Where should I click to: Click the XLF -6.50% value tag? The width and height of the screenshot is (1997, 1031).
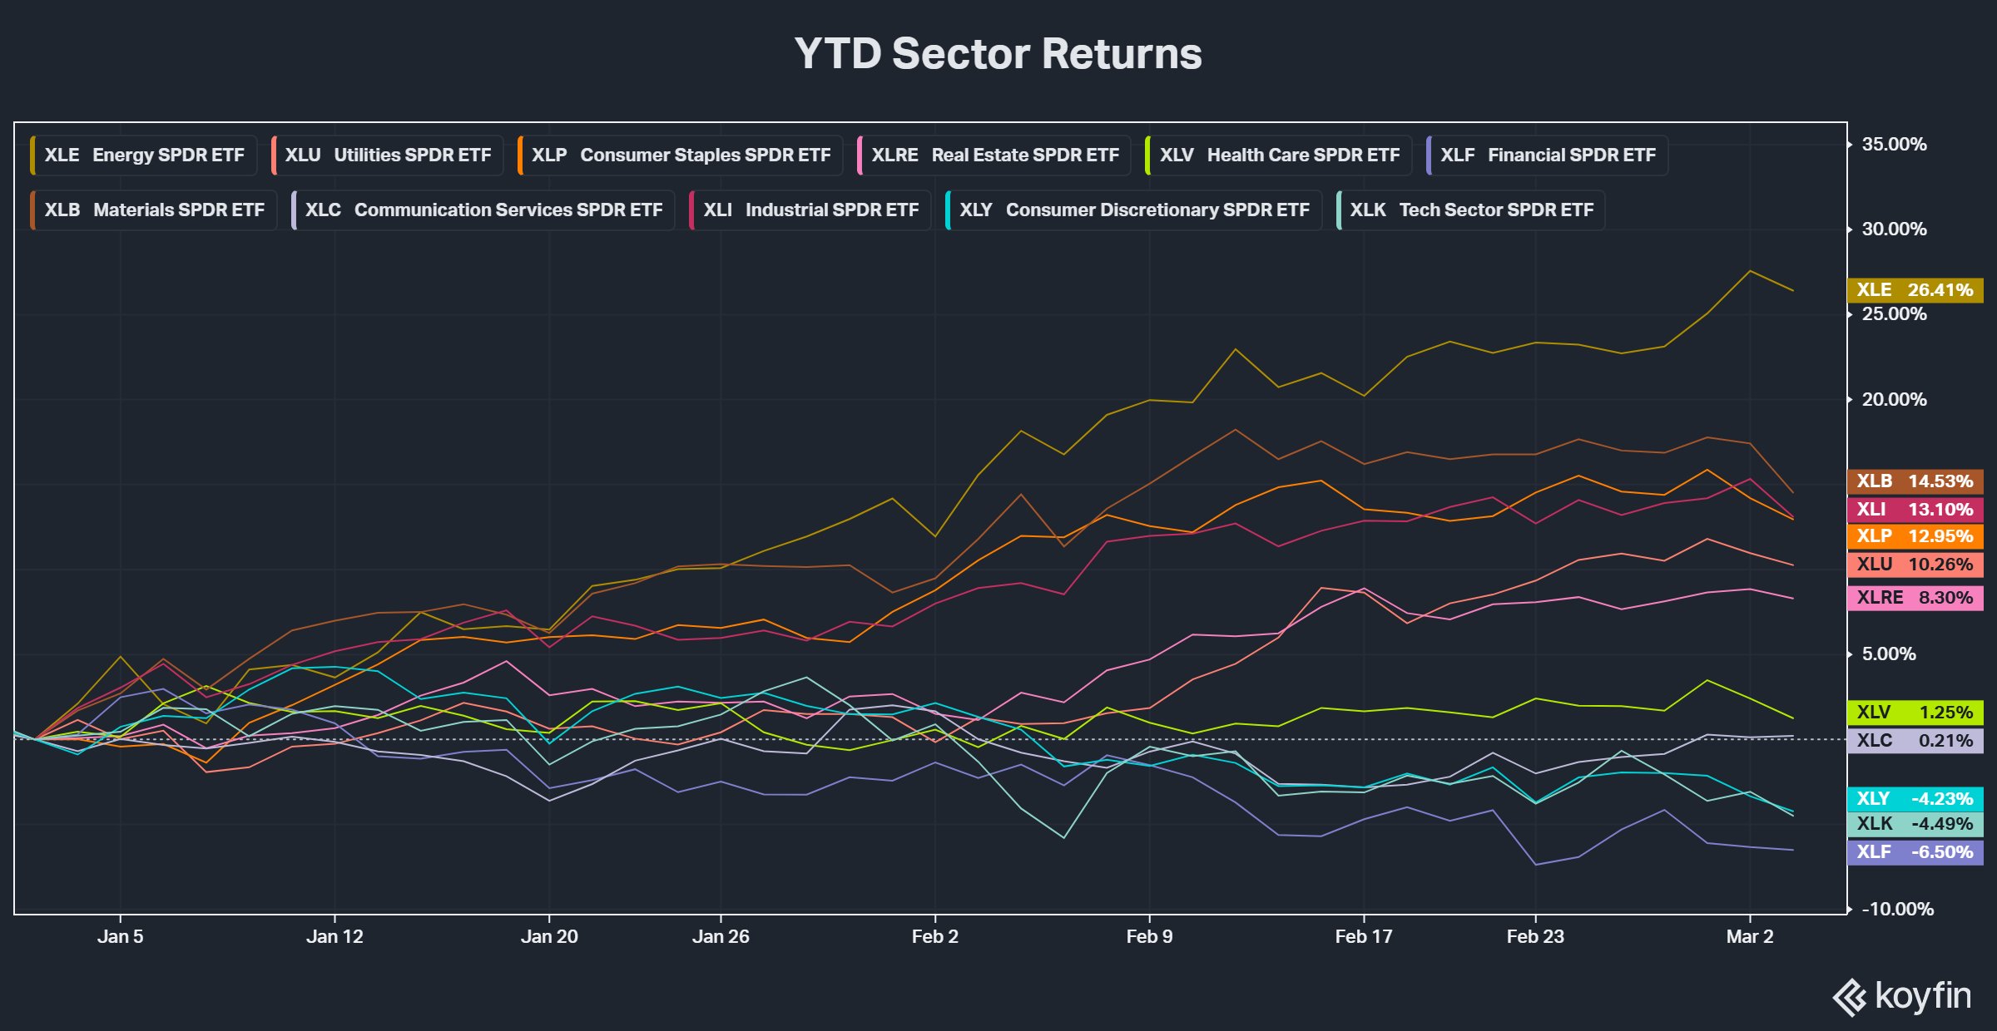click(1915, 852)
